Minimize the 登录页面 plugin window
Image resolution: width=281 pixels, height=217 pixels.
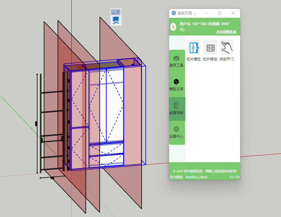206,13
